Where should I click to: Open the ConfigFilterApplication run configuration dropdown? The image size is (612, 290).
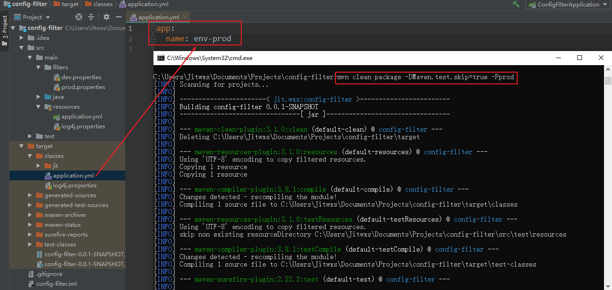coord(568,5)
